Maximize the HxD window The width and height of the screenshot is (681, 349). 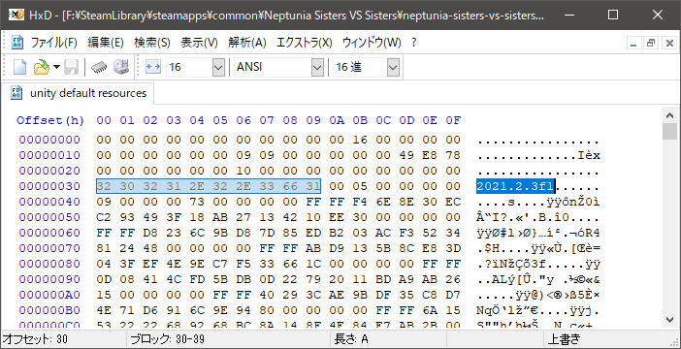[613, 15]
